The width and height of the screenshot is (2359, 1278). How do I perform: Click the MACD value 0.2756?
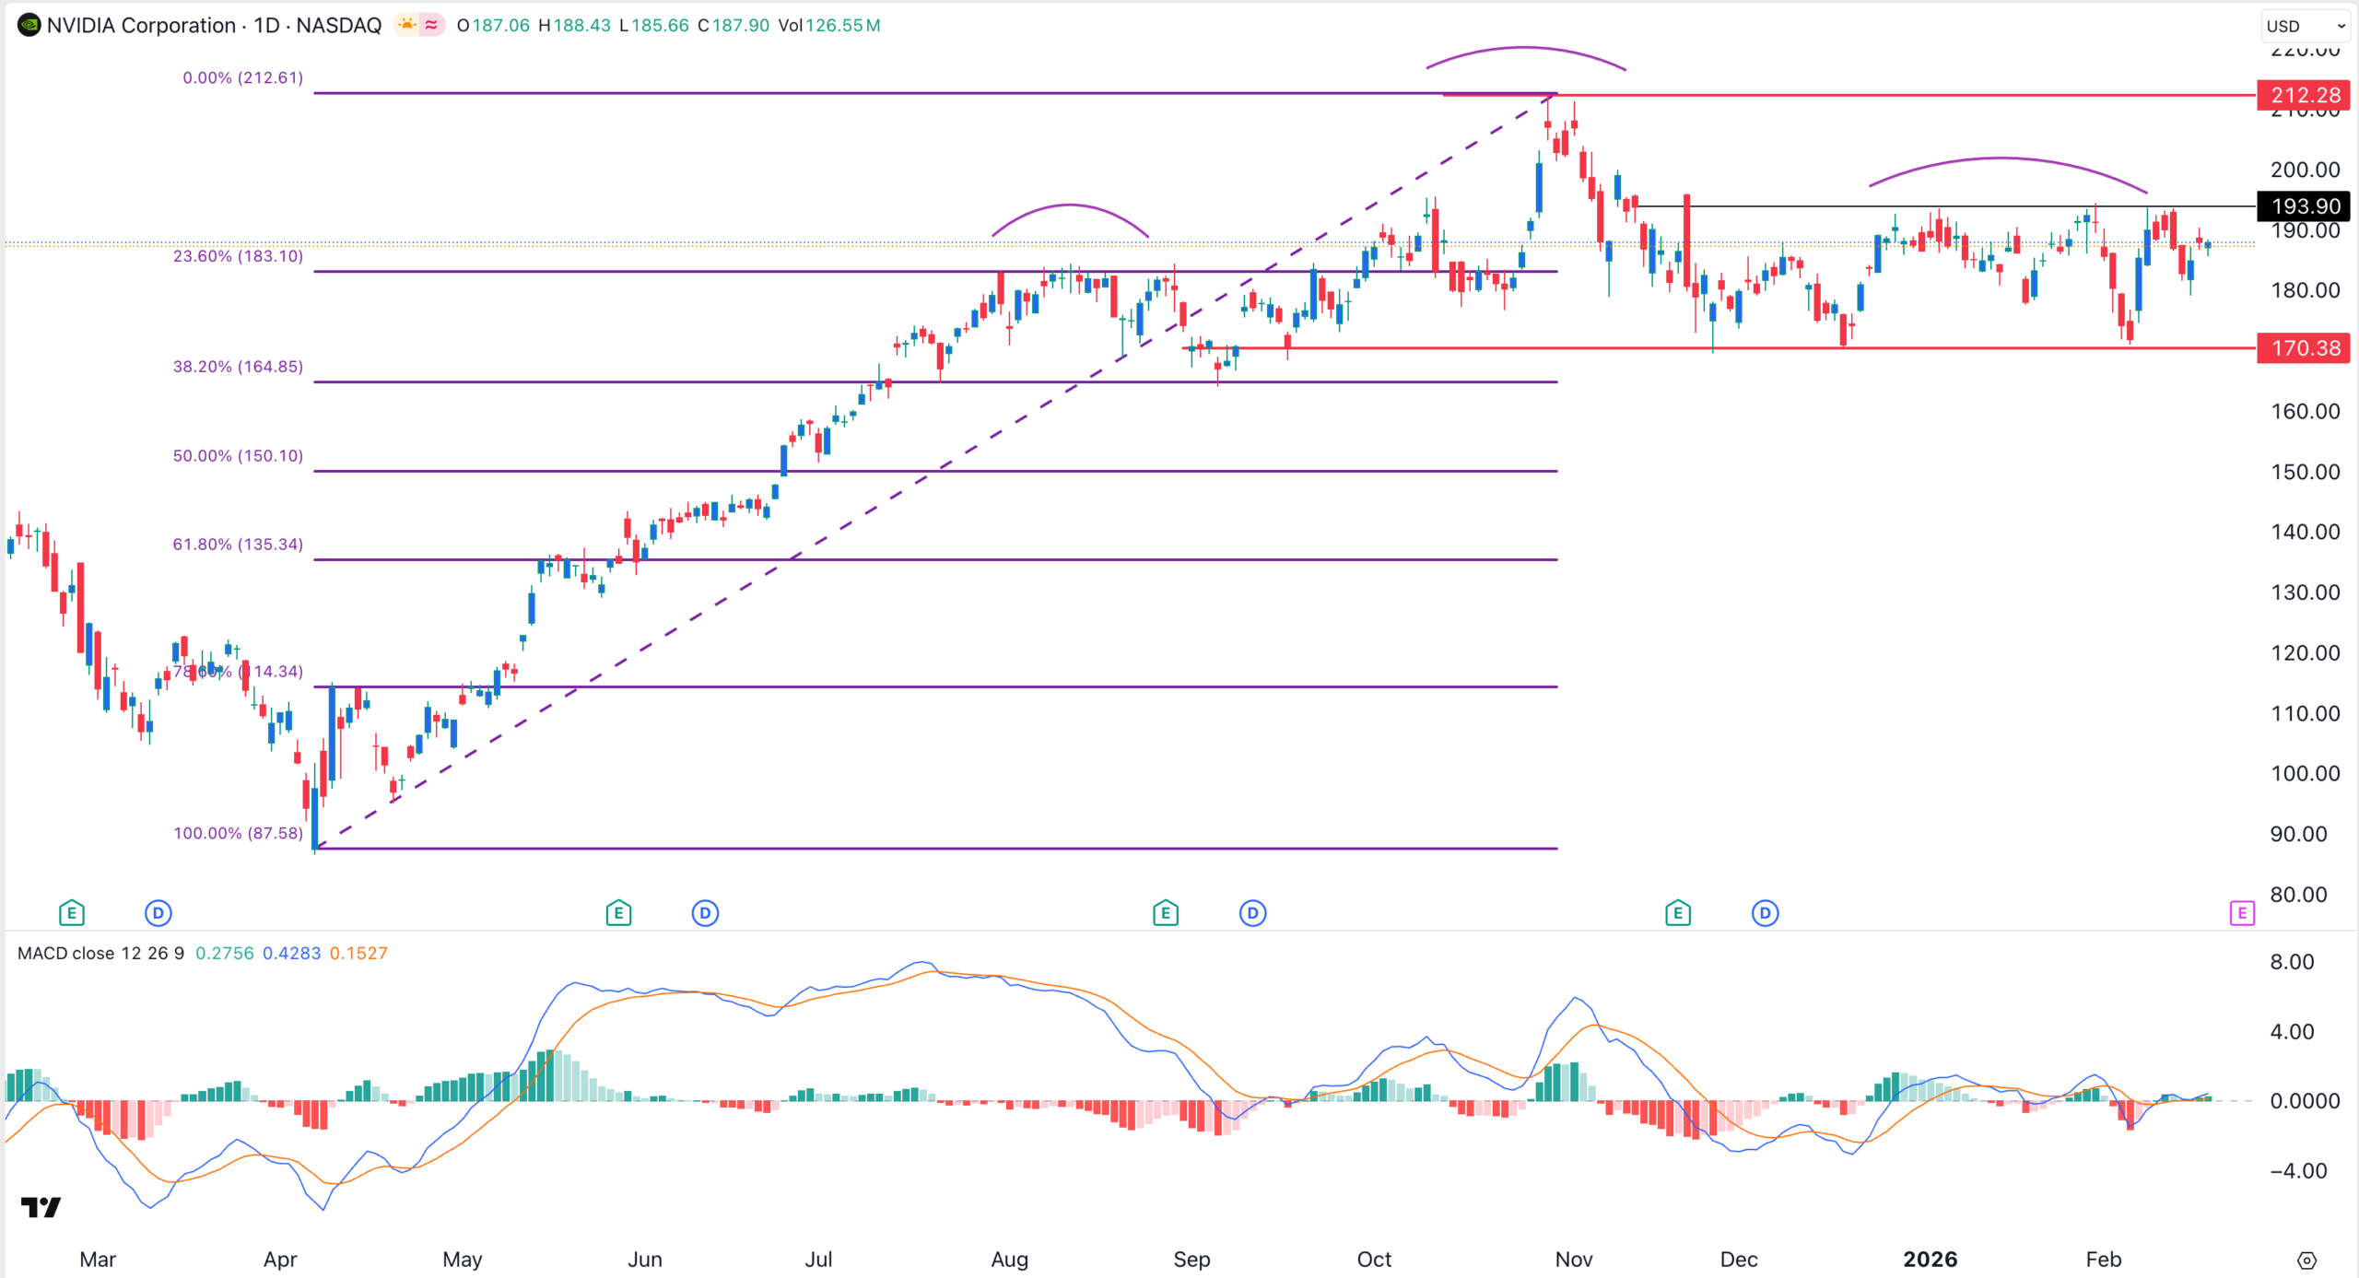225,953
